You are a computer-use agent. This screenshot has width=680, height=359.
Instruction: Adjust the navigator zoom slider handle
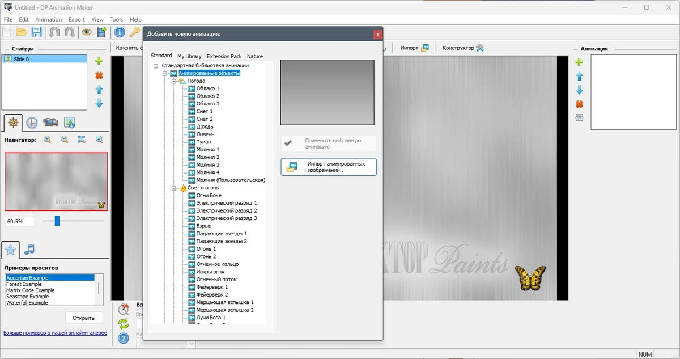click(x=57, y=221)
